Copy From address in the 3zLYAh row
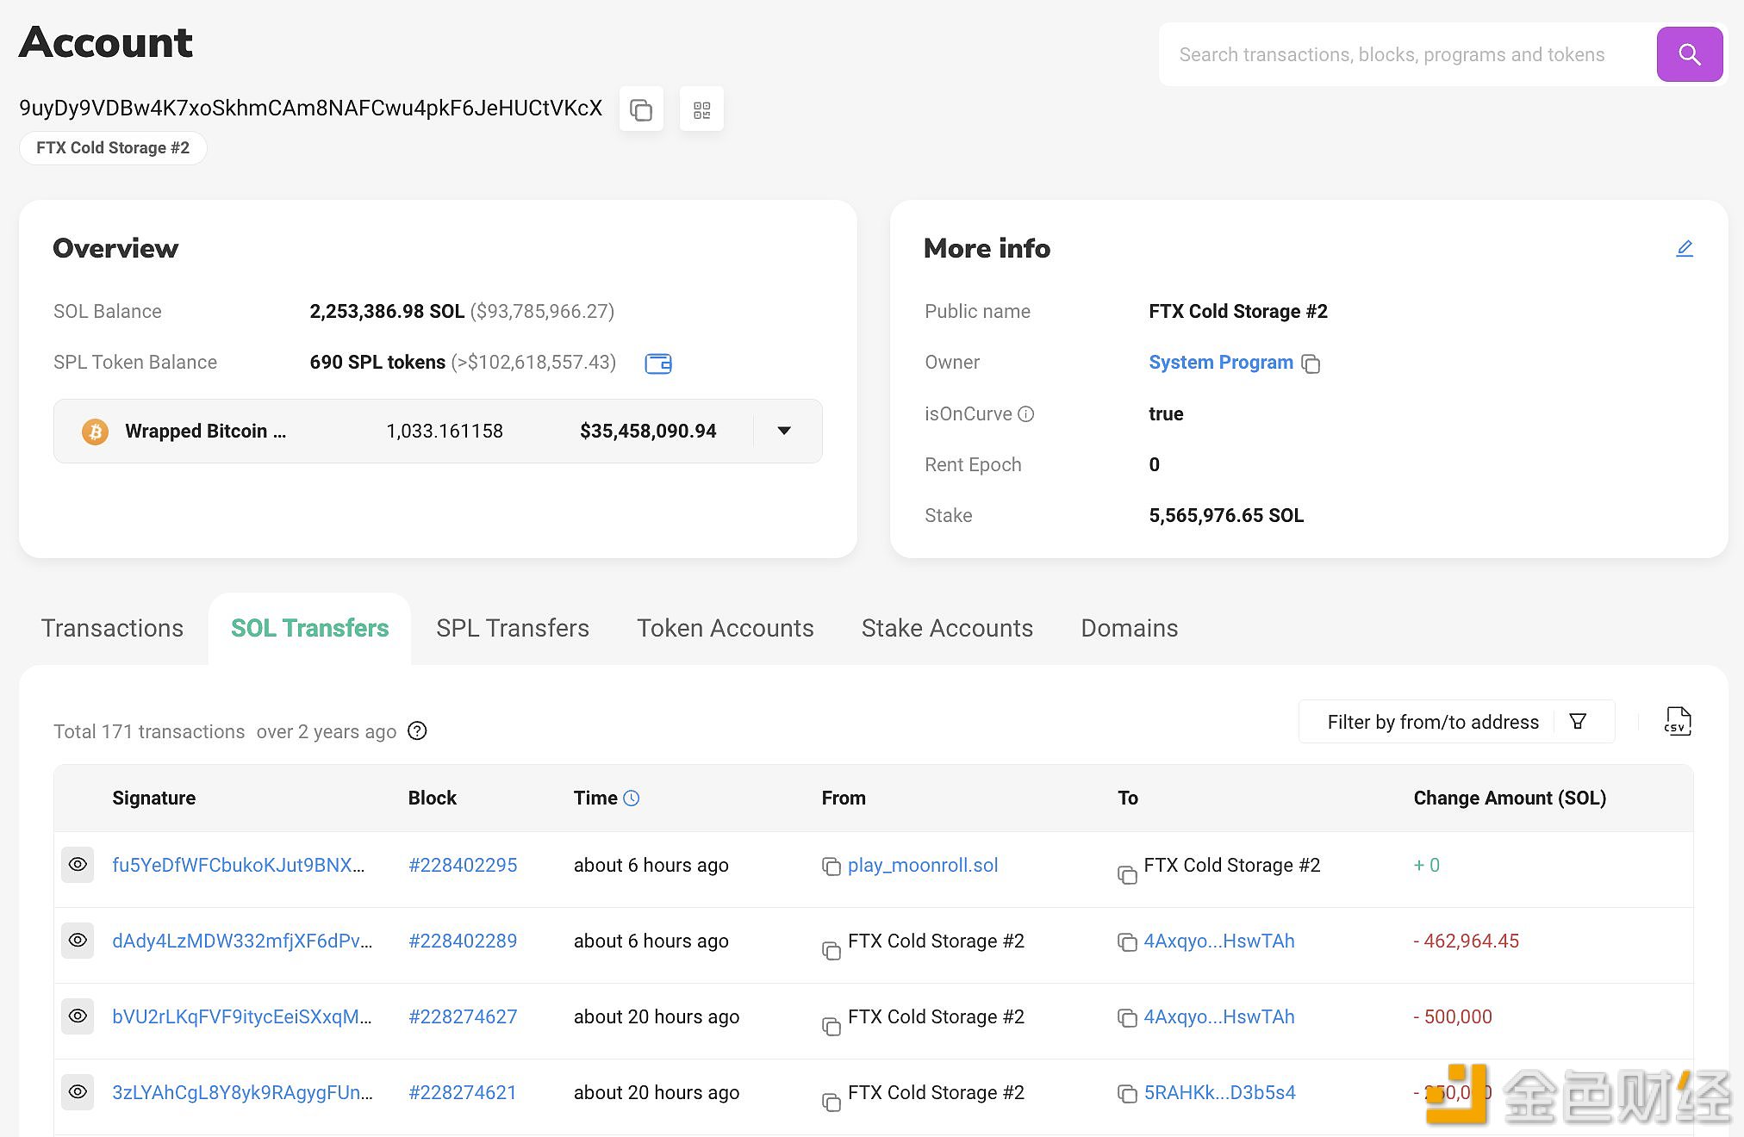This screenshot has width=1744, height=1137. pos(832,1102)
